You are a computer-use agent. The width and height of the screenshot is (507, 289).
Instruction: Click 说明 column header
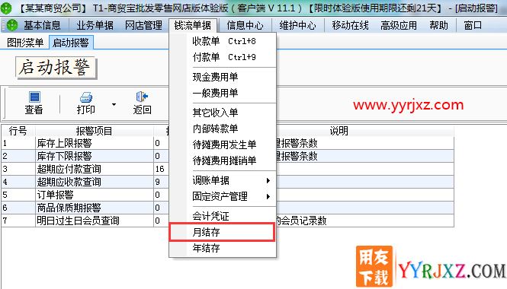point(339,131)
